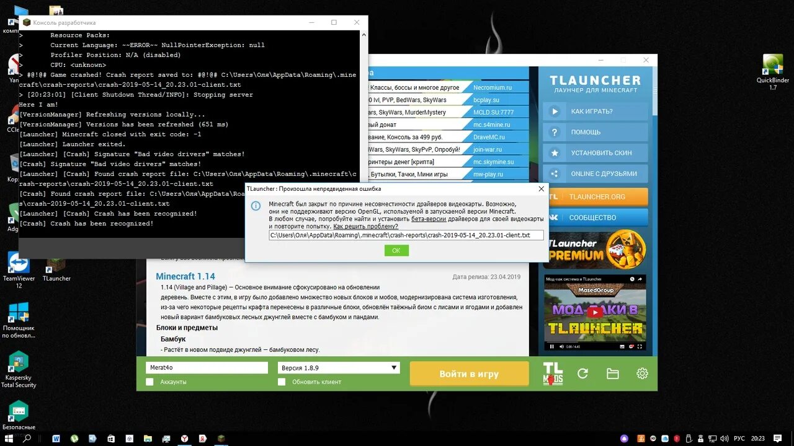Click the Войти в игру button

[x=469, y=374]
